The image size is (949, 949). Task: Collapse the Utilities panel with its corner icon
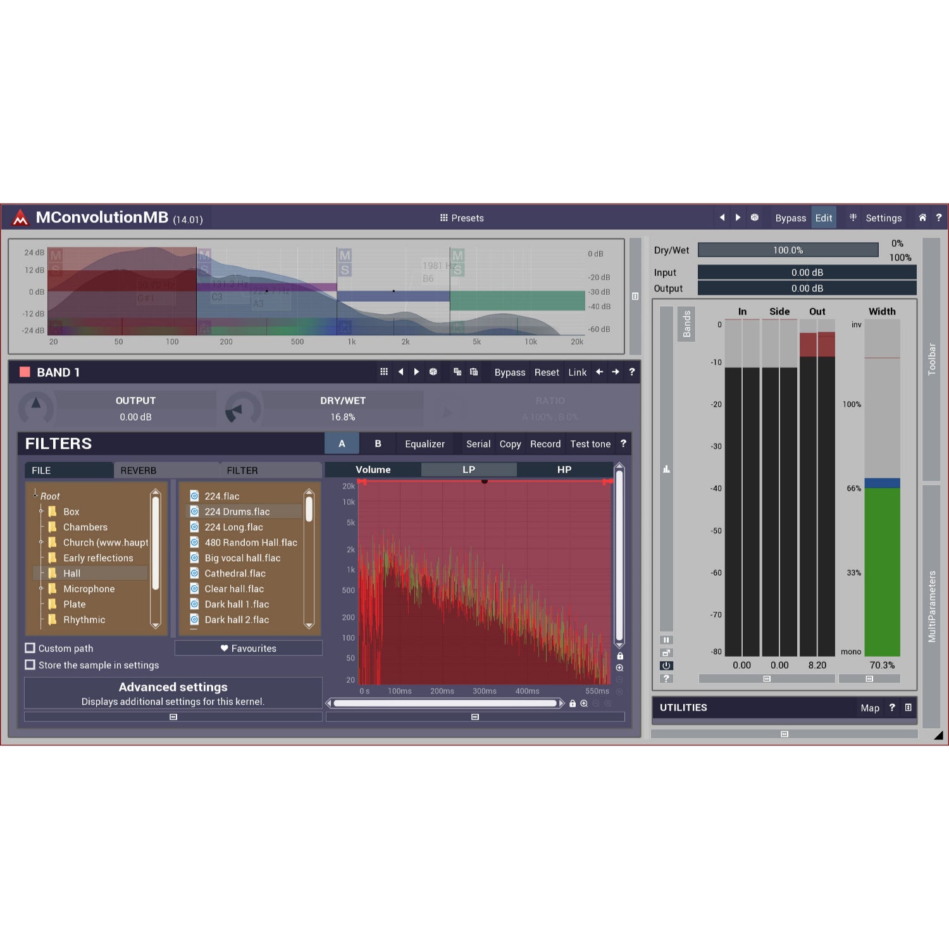pyautogui.click(x=909, y=707)
